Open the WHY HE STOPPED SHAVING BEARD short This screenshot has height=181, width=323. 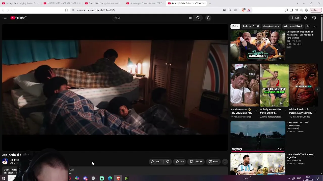point(274,85)
